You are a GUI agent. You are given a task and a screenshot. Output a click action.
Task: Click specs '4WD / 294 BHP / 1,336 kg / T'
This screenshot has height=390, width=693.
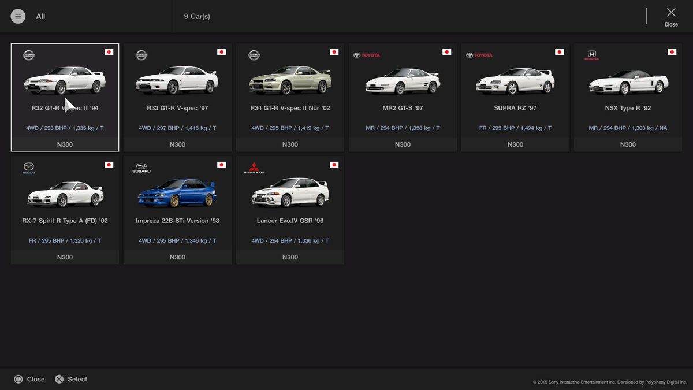[290, 241]
